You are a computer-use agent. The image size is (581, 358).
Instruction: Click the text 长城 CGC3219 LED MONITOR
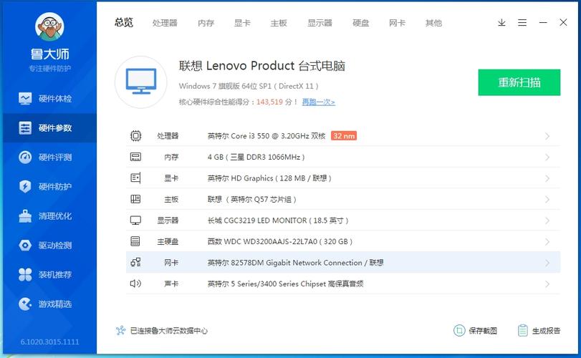click(257, 221)
